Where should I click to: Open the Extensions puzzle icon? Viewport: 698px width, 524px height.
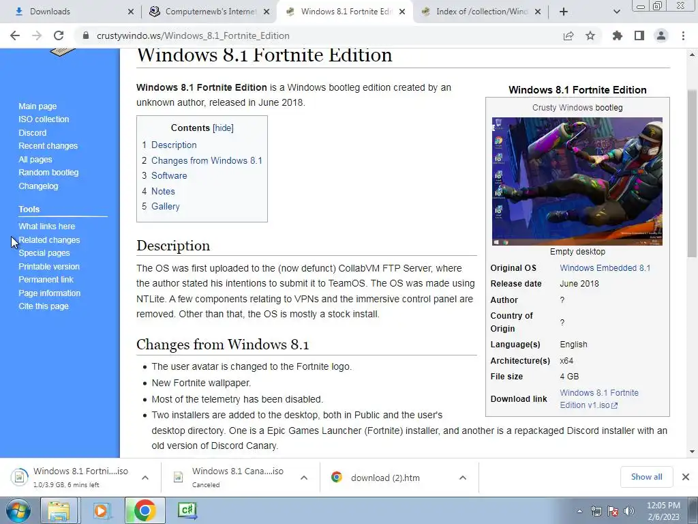point(618,35)
